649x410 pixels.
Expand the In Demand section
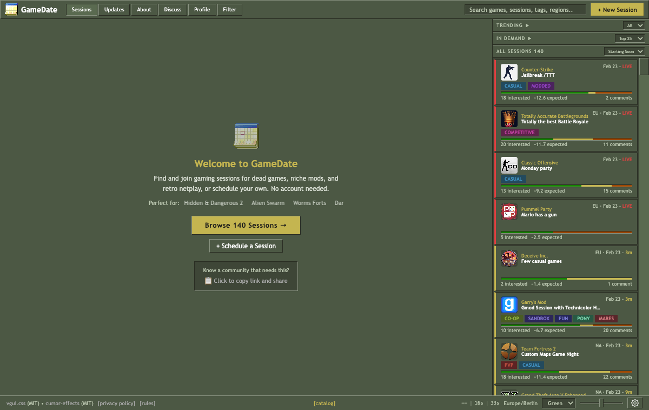(x=514, y=38)
